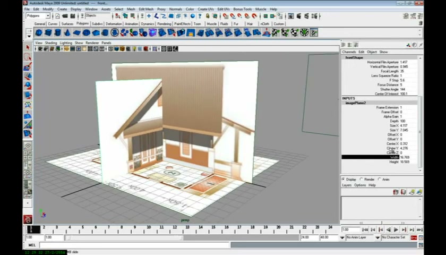Image resolution: width=446 pixels, height=255 pixels.
Task: Open the File menu
Action: [27, 9]
